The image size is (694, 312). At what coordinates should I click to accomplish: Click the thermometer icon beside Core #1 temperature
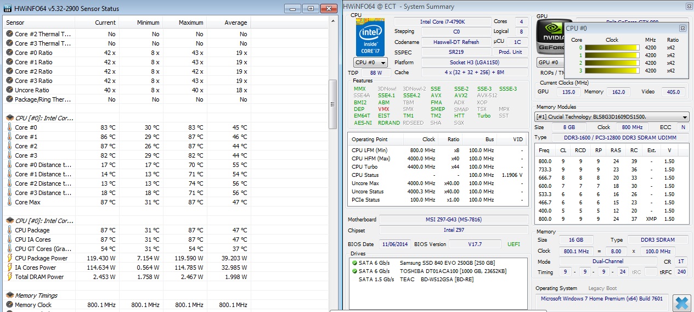point(9,137)
